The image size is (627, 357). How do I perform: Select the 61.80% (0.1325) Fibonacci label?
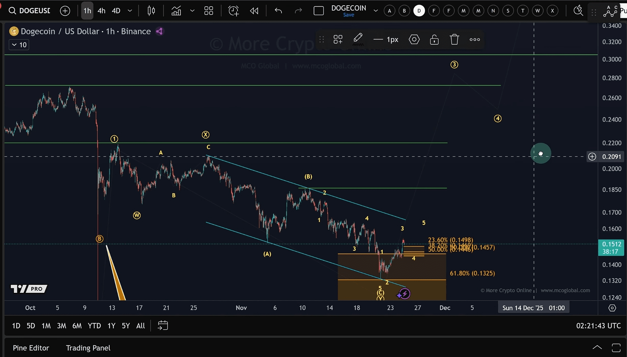tap(472, 273)
